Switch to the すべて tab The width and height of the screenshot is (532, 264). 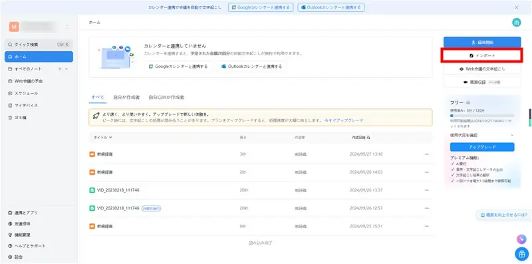click(x=98, y=97)
